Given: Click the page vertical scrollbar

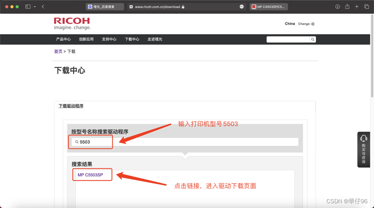Looking at the screenshot, I should (x=372, y=56).
